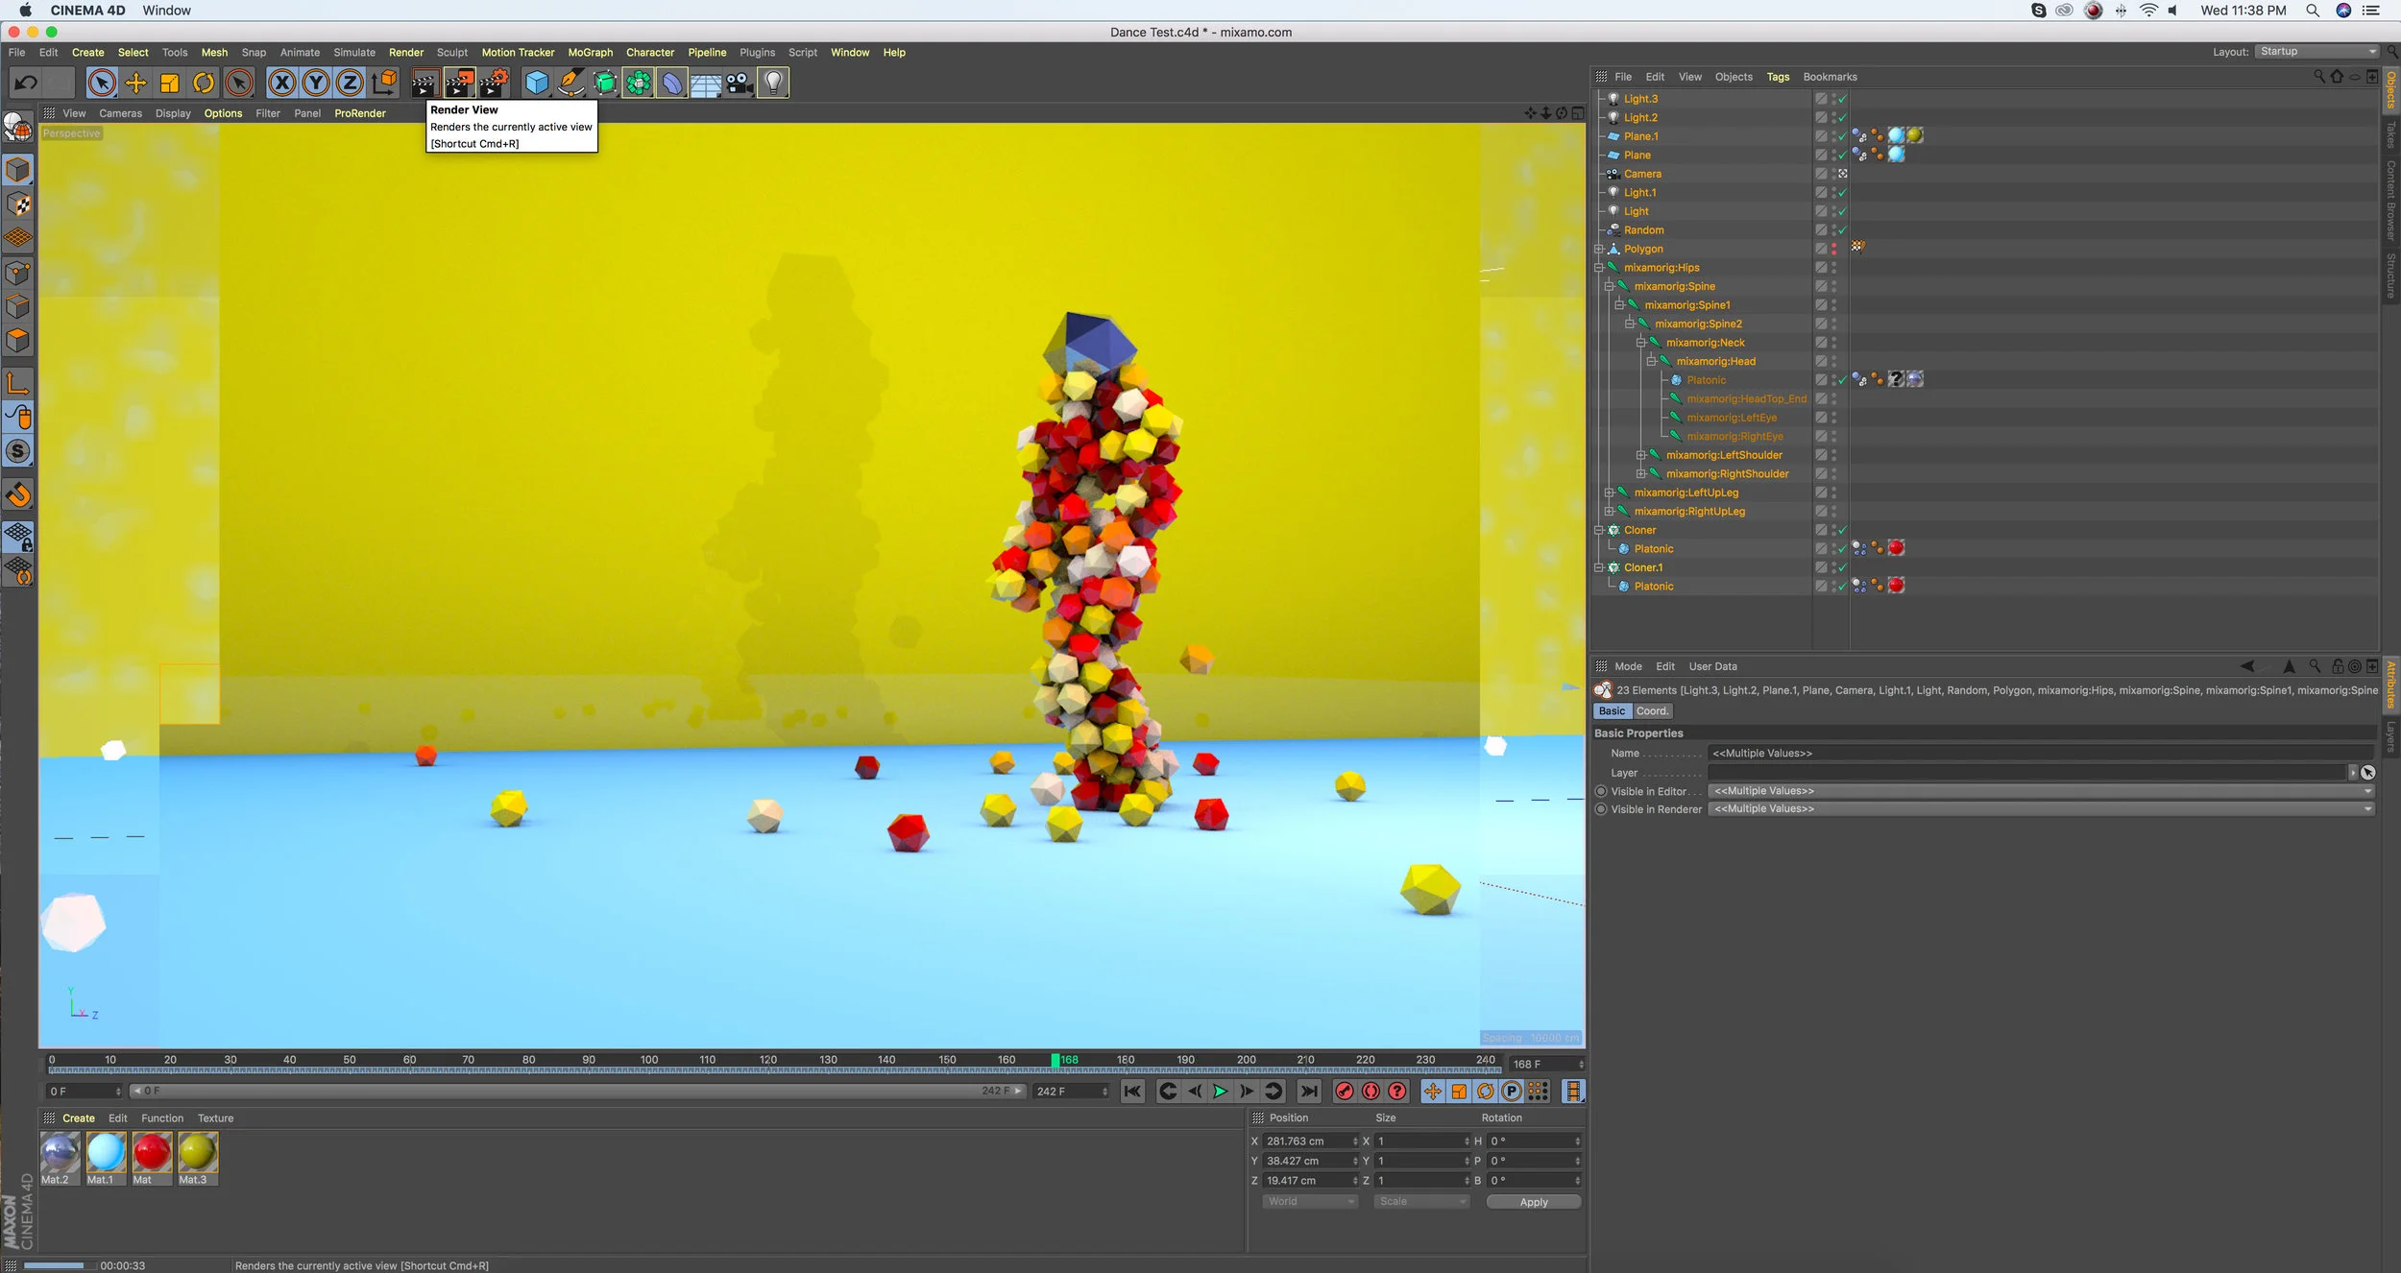This screenshot has width=2401, height=1273.
Task: Toggle the Y axis lock
Action: pyautogui.click(x=316, y=84)
